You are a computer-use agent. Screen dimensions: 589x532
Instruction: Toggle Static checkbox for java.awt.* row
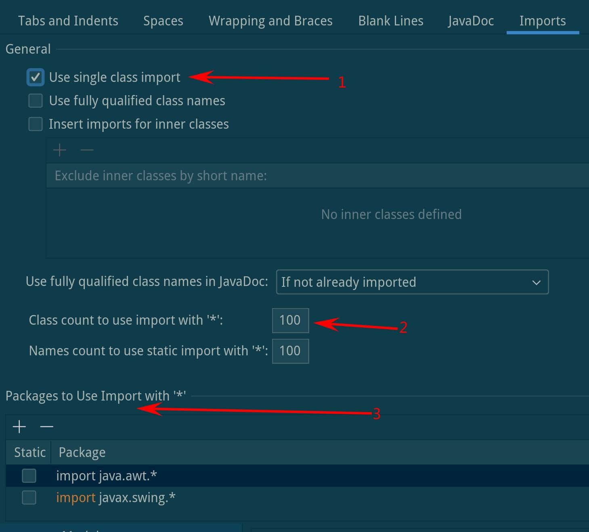(x=29, y=476)
